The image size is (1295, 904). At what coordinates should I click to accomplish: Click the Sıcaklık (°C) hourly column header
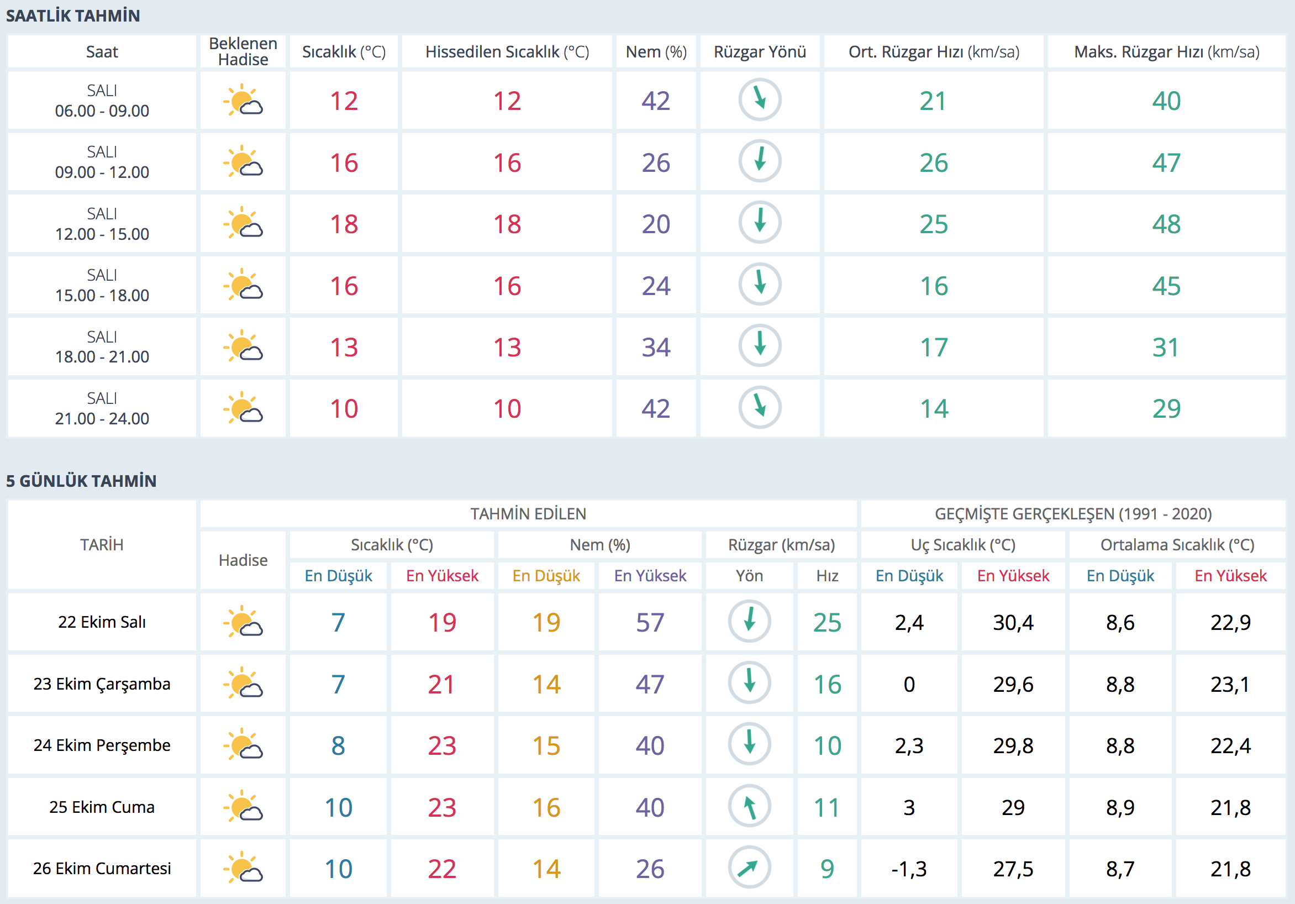pyautogui.click(x=344, y=52)
